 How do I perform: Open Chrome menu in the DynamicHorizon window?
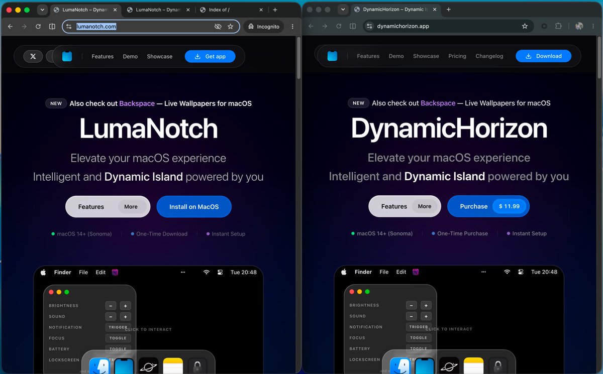593,26
